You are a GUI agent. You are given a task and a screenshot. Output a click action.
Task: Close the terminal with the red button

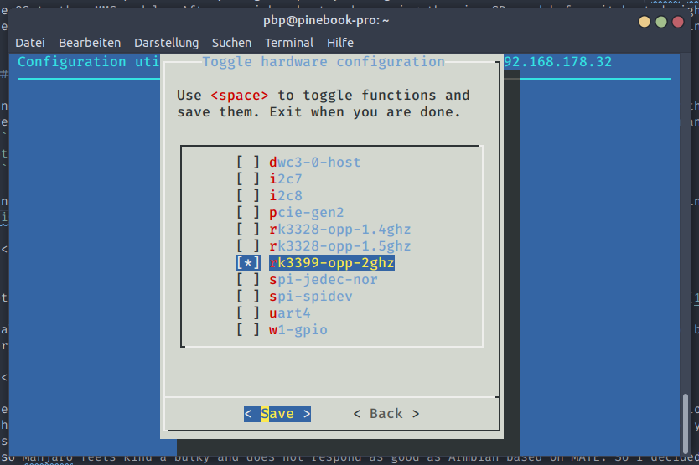[678, 22]
